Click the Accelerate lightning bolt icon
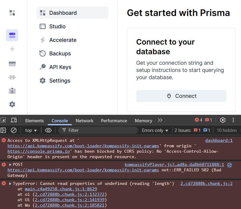Image resolution: width=241 pixels, height=209 pixels. pos(42,40)
